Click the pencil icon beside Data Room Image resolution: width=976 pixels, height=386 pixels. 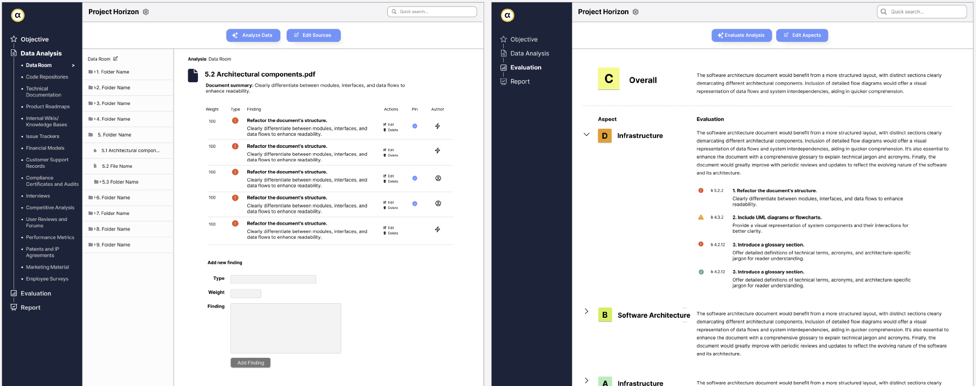tap(115, 58)
